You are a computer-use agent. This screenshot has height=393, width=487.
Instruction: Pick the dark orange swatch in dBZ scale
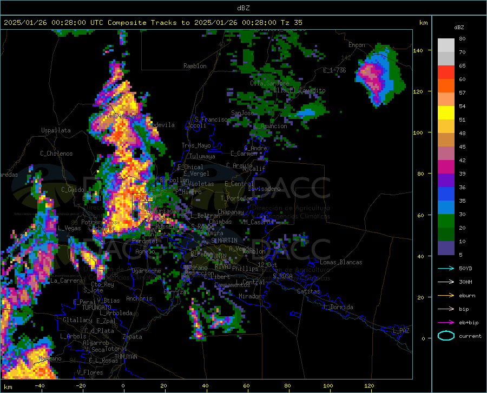click(x=446, y=86)
